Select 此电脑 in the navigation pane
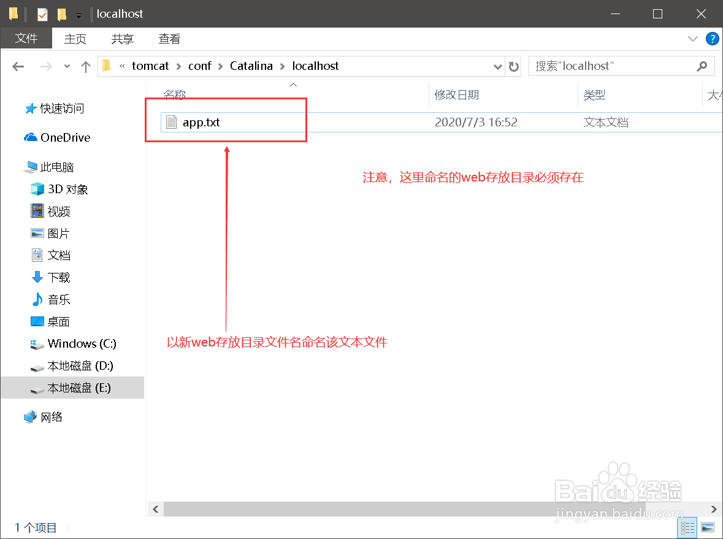 [56, 167]
